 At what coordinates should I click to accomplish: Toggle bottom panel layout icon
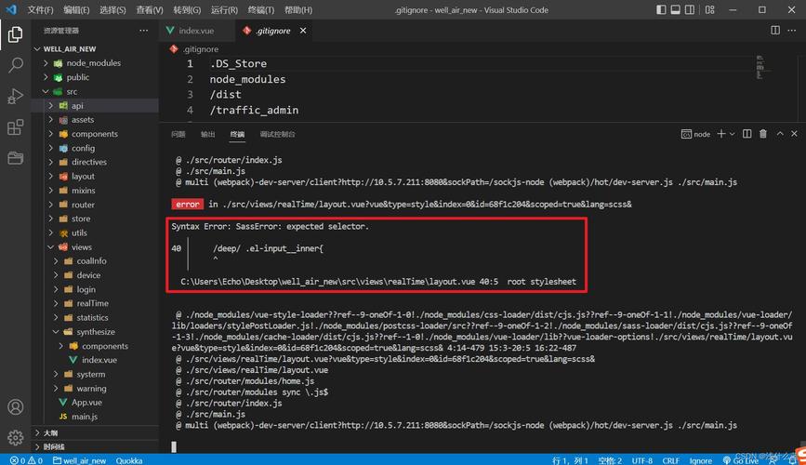pyautogui.click(x=676, y=10)
